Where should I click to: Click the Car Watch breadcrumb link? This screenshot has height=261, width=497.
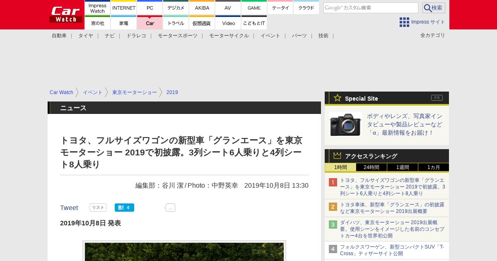[61, 92]
